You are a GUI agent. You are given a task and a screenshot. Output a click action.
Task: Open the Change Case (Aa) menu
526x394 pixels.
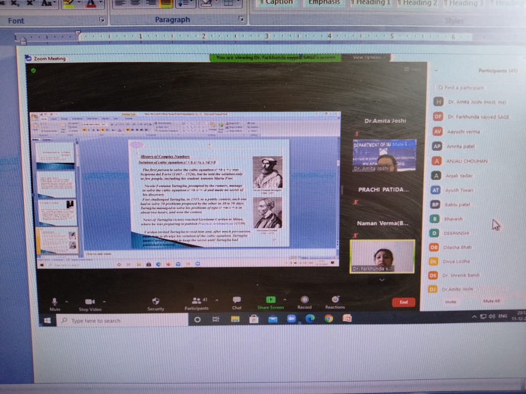tap(48, 3)
